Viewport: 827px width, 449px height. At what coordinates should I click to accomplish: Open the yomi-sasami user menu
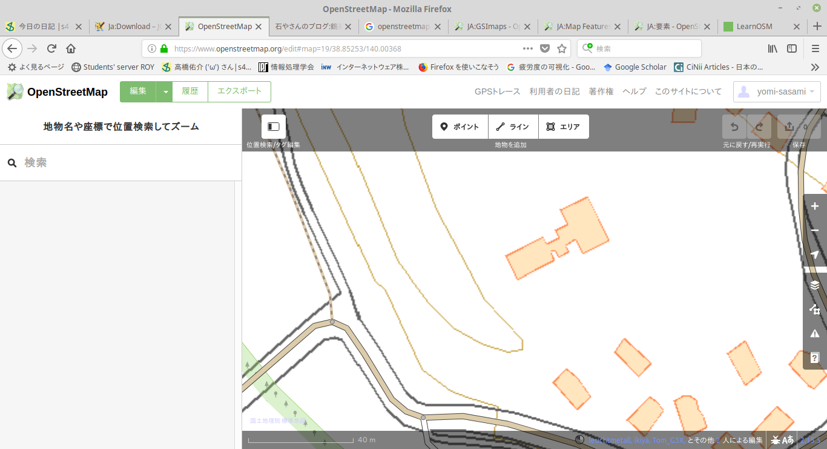[777, 91]
